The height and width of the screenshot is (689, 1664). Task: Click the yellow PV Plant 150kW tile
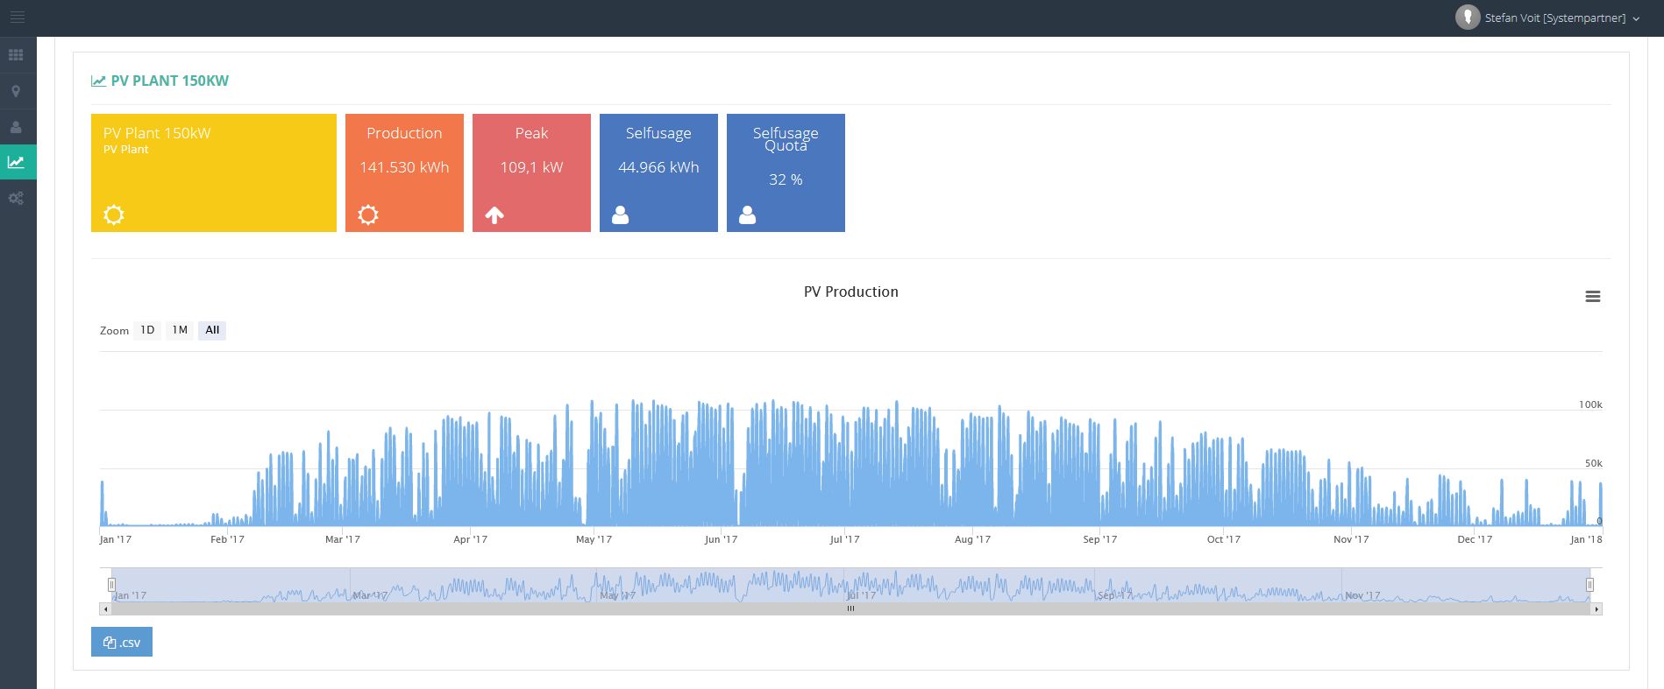coord(213,172)
